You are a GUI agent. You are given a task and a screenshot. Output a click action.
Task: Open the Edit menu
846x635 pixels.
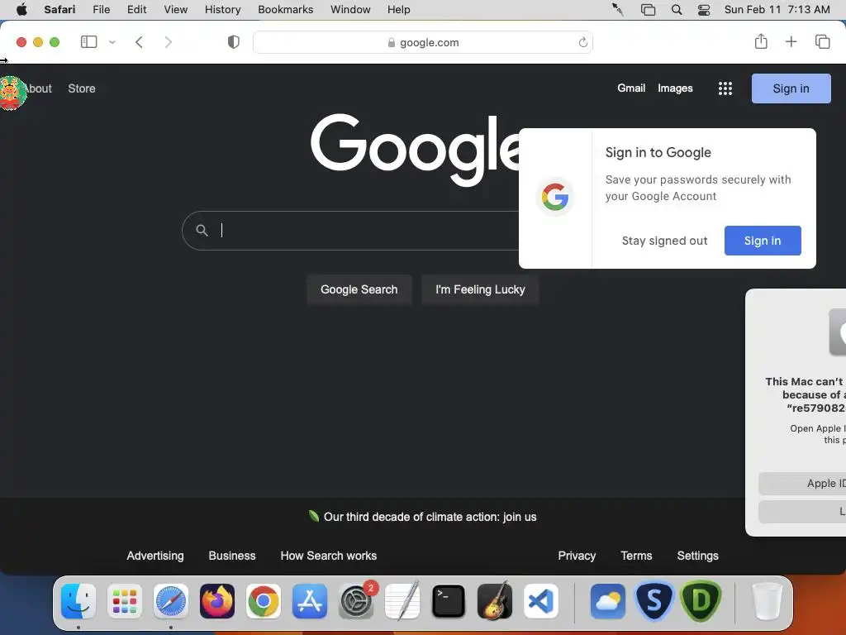click(x=136, y=9)
